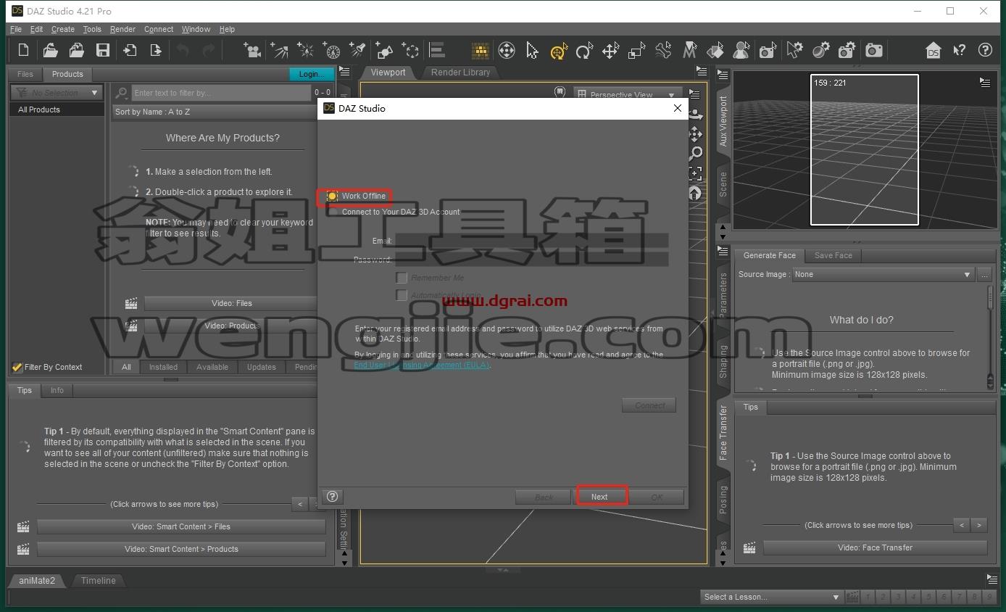Open the Render menu
The image size is (1006, 612).
pyautogui.click(x=122, y=29)
